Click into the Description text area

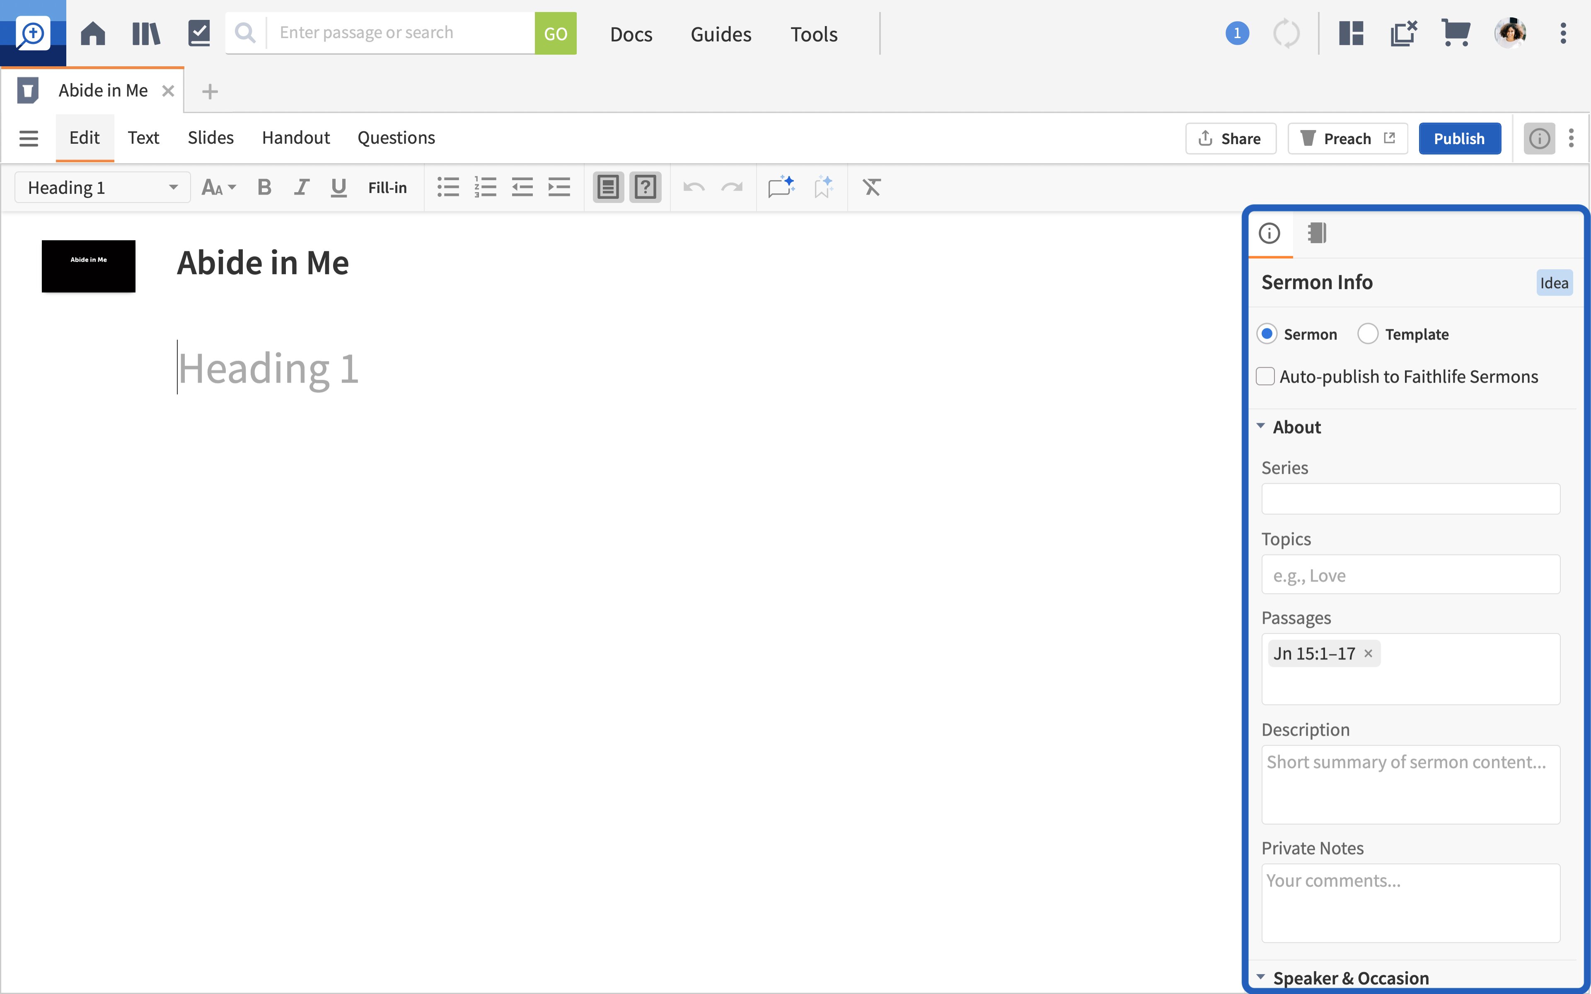tap(1410, 784)
